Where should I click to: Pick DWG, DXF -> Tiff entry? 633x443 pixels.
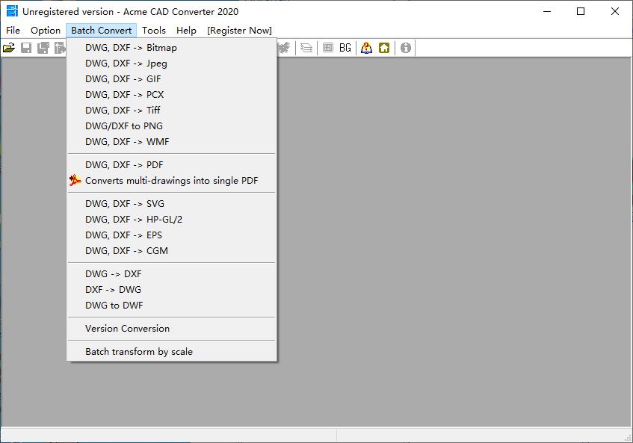coord(172,111)
